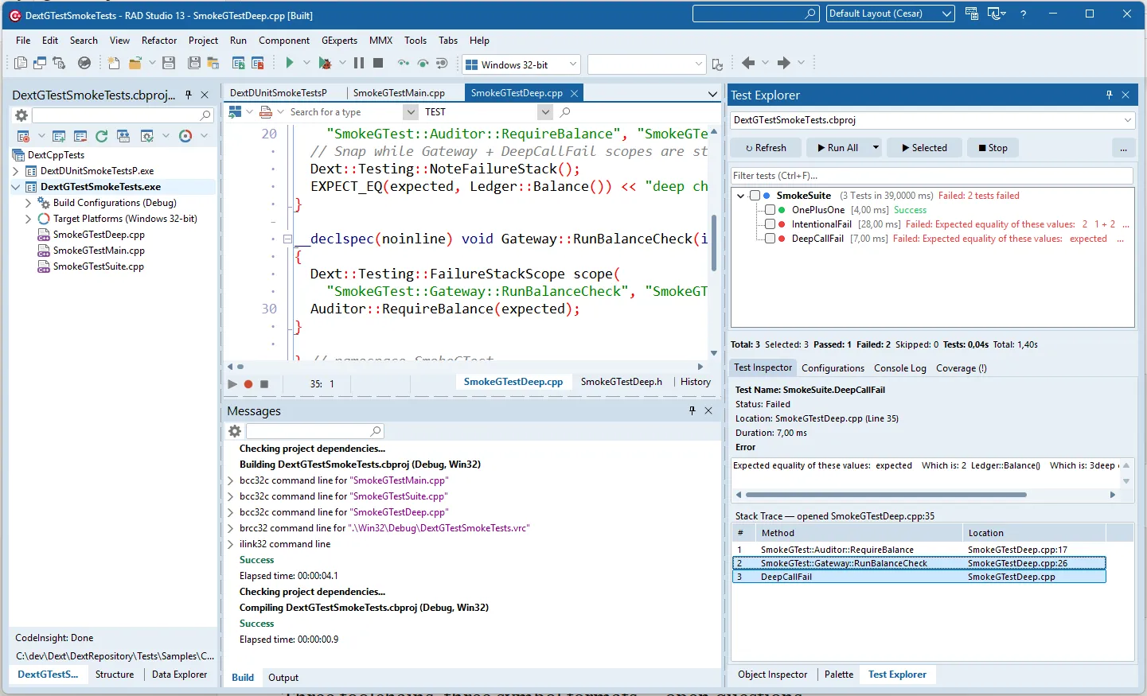The height and width of the screenshot is (696, 1147).
Task: Click the Messages panel settings gear icon
Action: pyautogui.click(x=235, y=431)
